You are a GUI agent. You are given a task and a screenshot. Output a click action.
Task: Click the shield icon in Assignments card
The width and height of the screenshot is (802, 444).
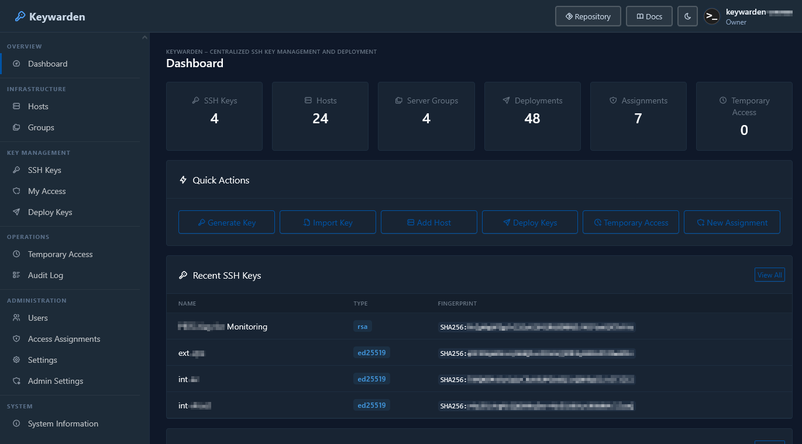pos(613,100)
